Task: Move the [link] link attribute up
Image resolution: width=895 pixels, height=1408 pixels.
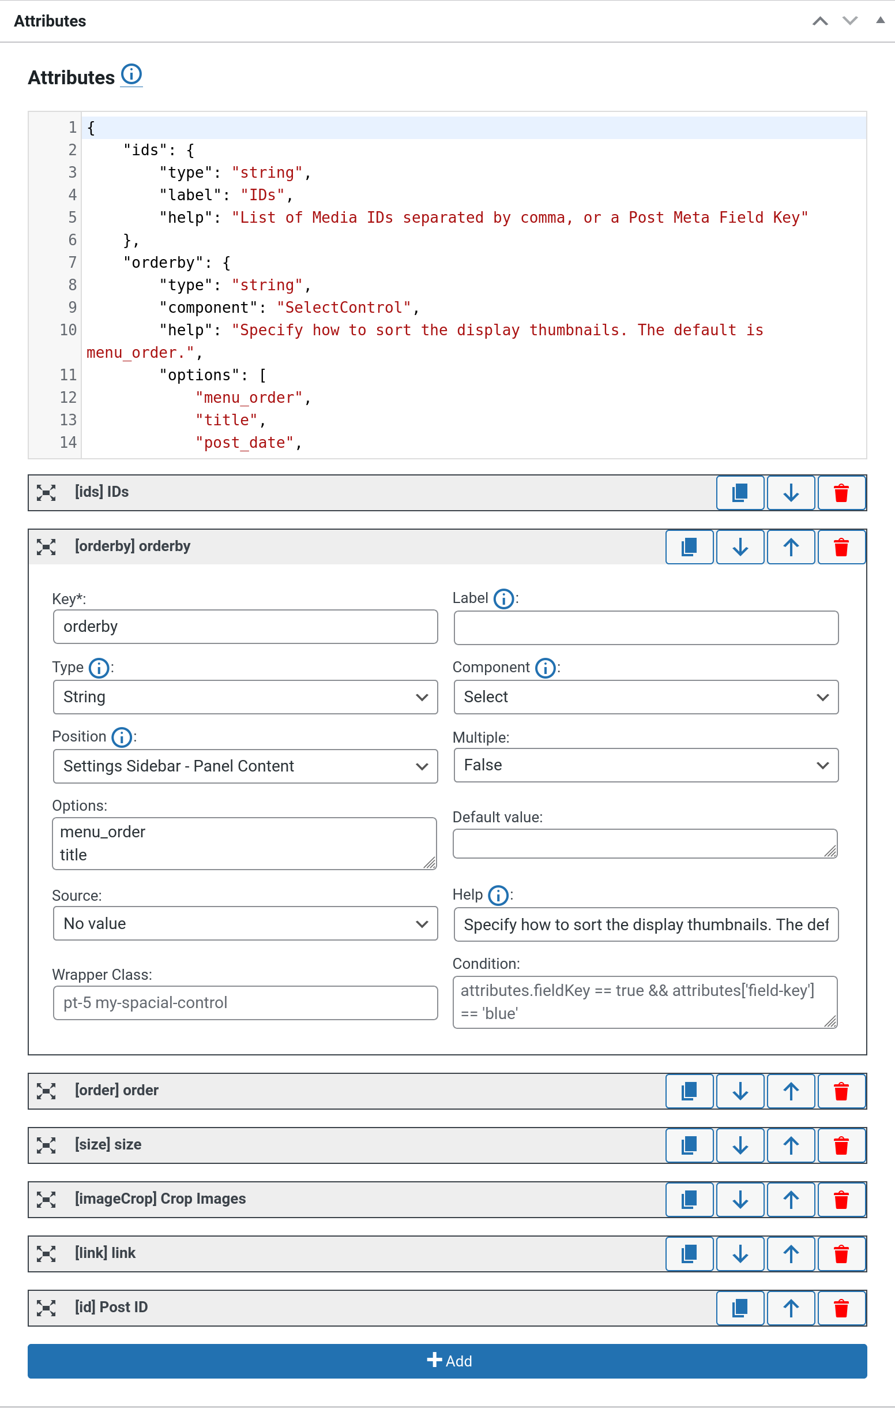Action: coord(791,1253)
